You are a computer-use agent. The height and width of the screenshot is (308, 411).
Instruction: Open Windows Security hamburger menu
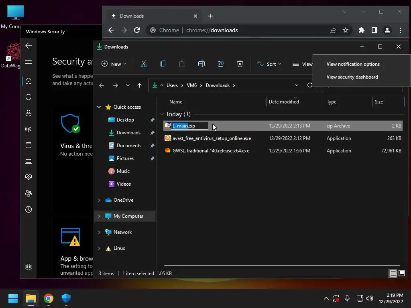tap(28, 62)
